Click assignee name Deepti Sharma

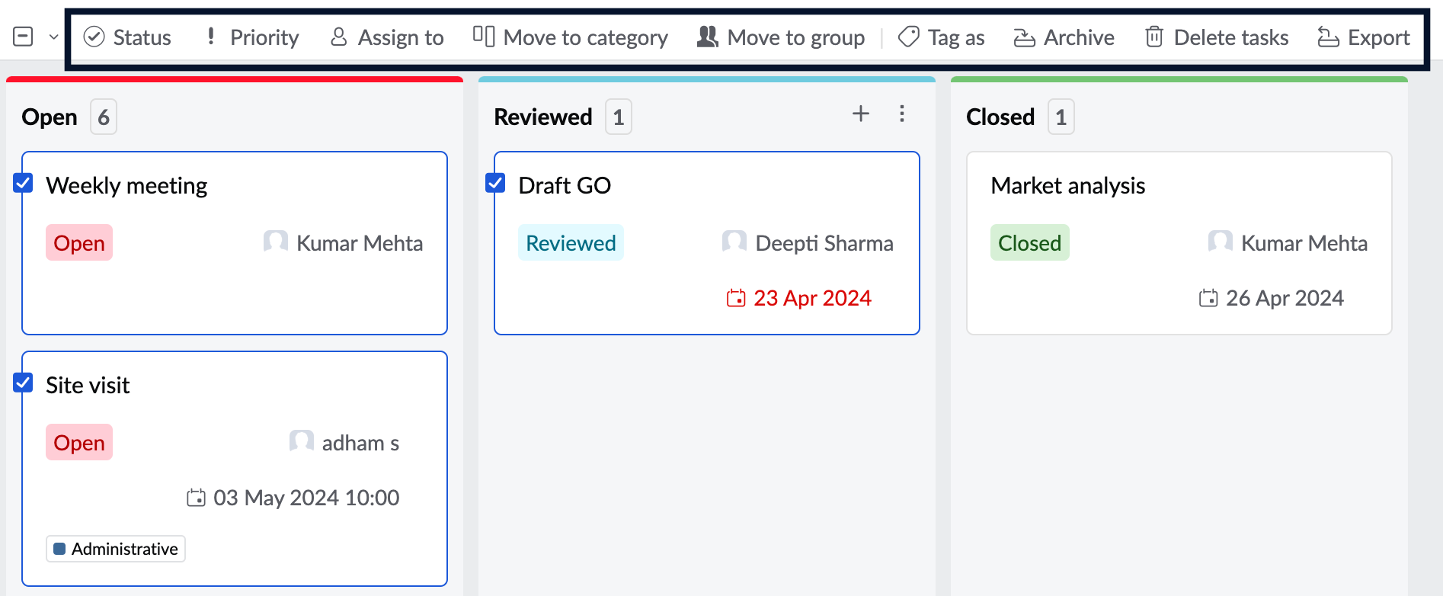tap(824, 243)
